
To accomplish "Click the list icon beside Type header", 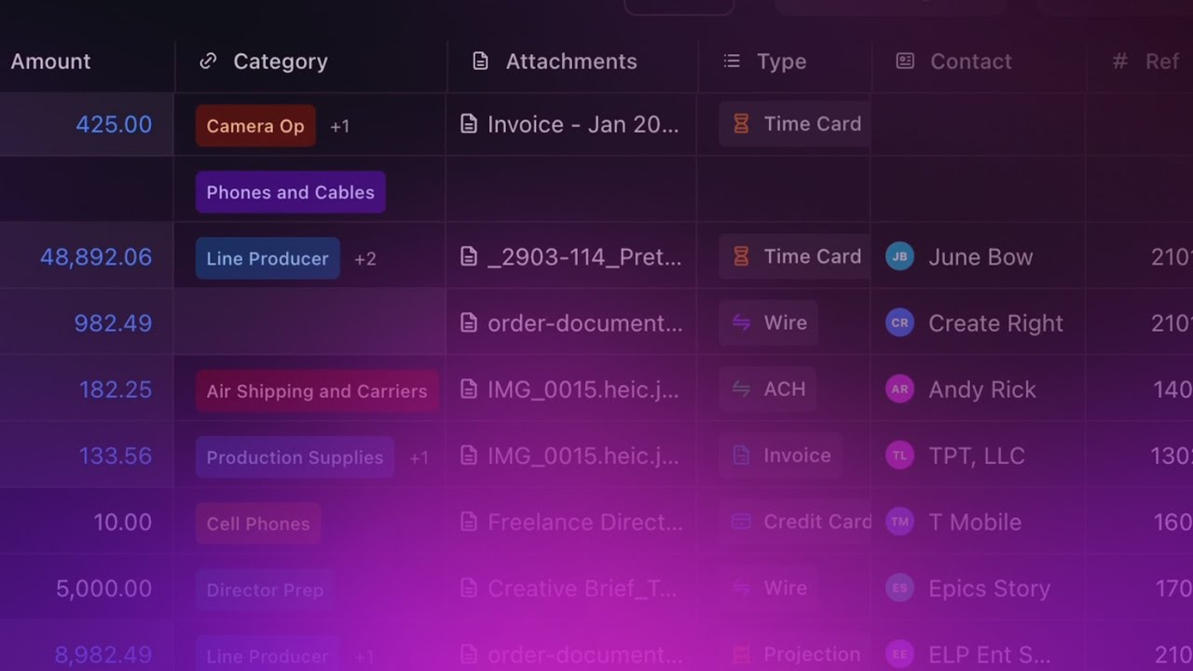I will click(x=732, y=62).
